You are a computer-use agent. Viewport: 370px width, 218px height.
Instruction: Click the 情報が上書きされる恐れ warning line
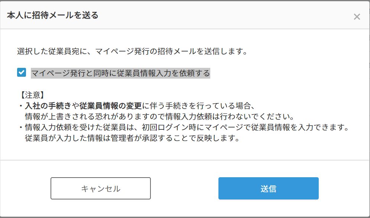click(159, 116)
